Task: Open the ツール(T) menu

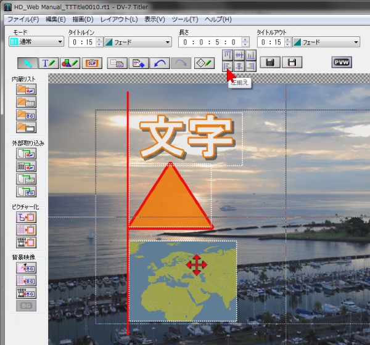Action: (x=185, y=19)
